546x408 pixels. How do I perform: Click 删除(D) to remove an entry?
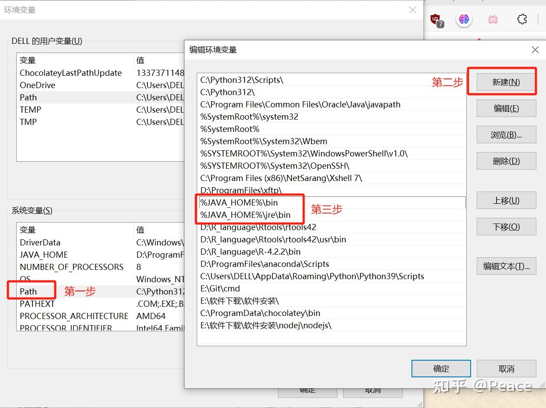[506, 161]
